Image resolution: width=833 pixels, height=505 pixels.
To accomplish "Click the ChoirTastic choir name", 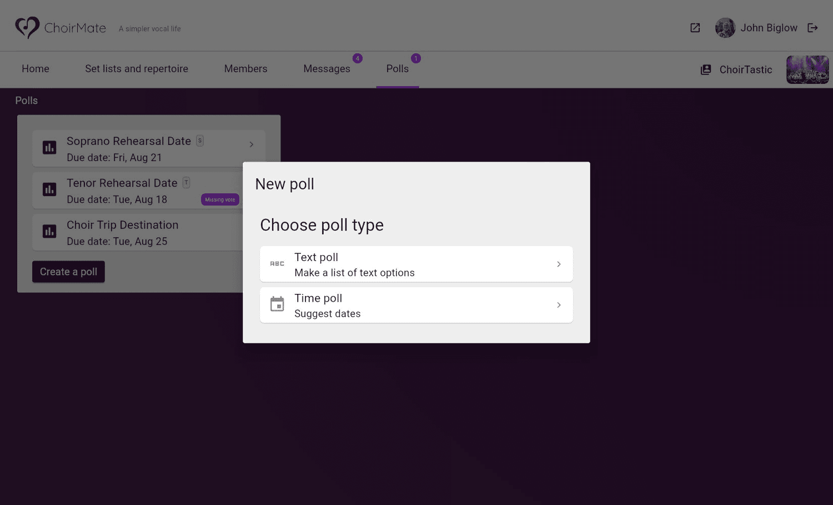I will point(746,69).
